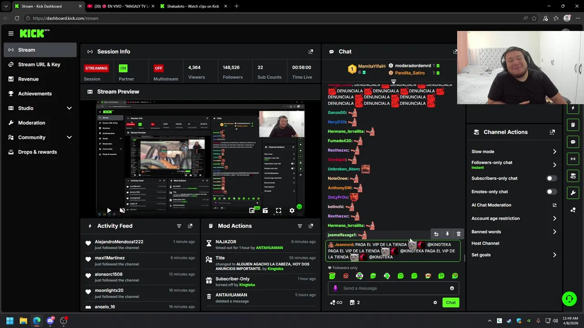The image size is (584, 328).
Task: Open the document widget in side rail
Action: pos(573,125)
